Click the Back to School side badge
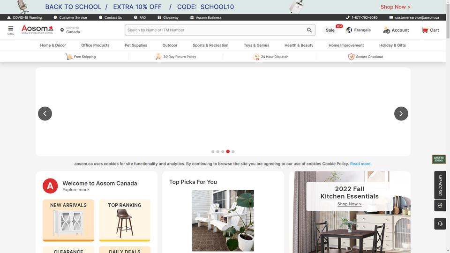Image resolution: width=450 pixels, height=253 pixels. 439,159
